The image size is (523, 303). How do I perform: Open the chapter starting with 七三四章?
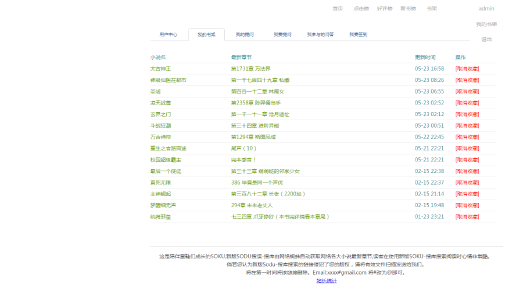pos(280,217)
